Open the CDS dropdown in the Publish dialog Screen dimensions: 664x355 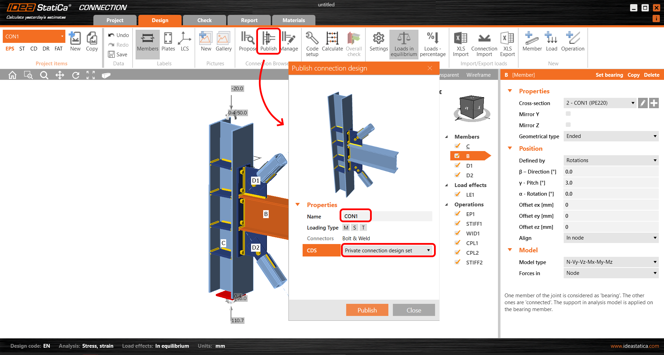pyautogui.click(x=429, y=250)
